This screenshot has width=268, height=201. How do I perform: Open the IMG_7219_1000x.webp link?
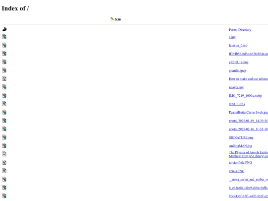click(246, 96)
